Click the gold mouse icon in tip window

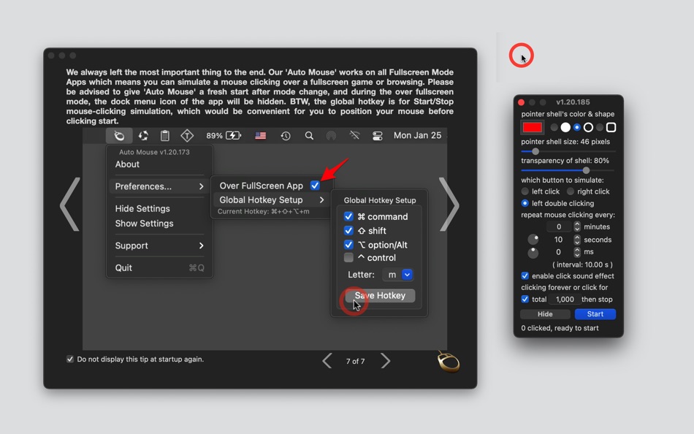[x=449, y=362]
